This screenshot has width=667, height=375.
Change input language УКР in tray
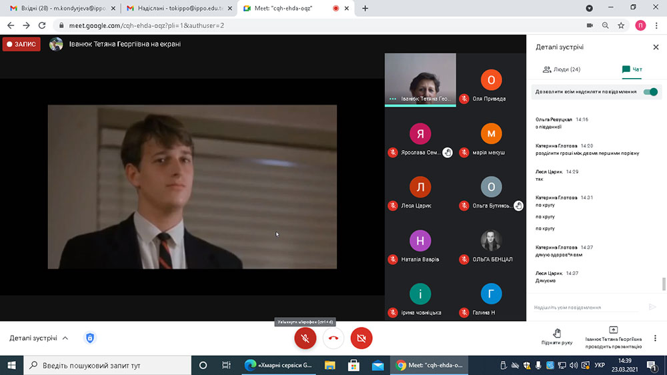600,365
